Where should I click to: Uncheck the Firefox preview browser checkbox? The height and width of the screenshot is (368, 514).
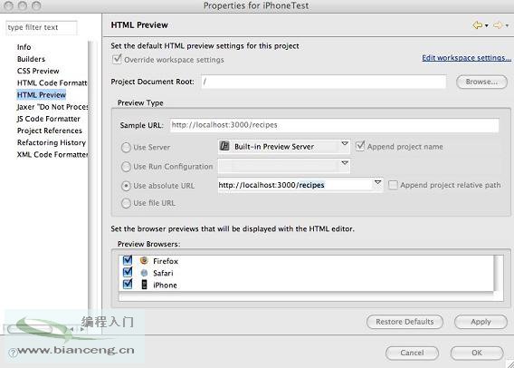click(128, 260)
